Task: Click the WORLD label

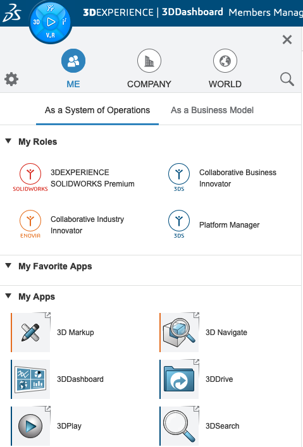Action: pos(225,84)
